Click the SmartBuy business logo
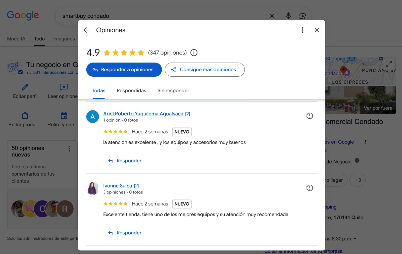Viewport: 402px width, 254px height. (x=15, y=67)
